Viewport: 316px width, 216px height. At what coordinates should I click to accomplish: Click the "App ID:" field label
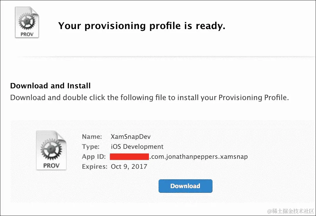click(x=94, y=157)
